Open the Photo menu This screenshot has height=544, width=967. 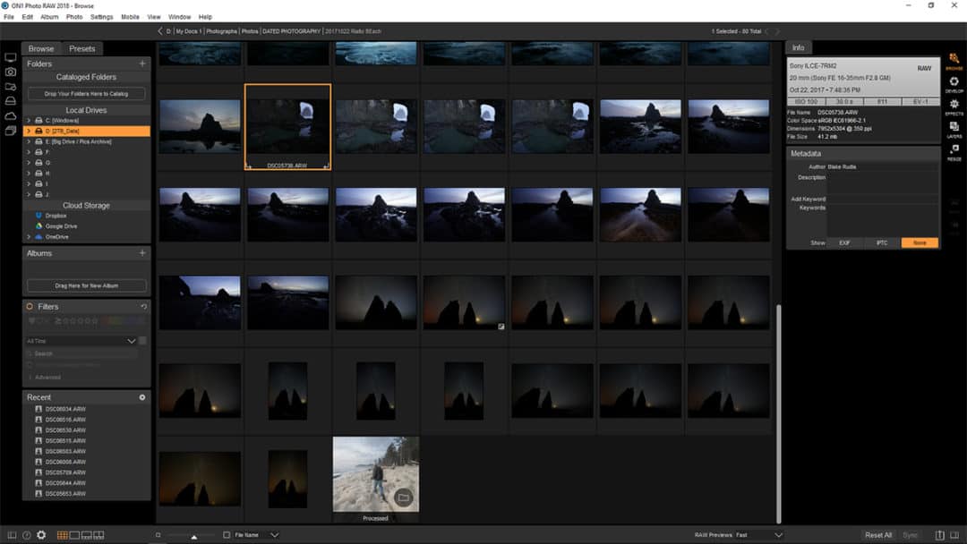click(x=74, y=17)
